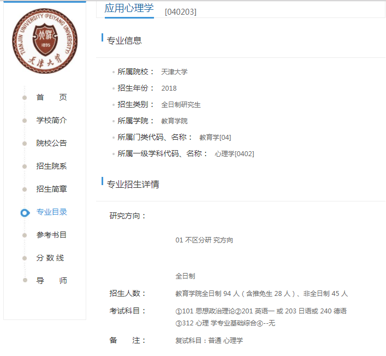This screenshot has width=386, height=356.
Task: Go to 分数线 in the sidebar
Action: (x=50, y=258)
